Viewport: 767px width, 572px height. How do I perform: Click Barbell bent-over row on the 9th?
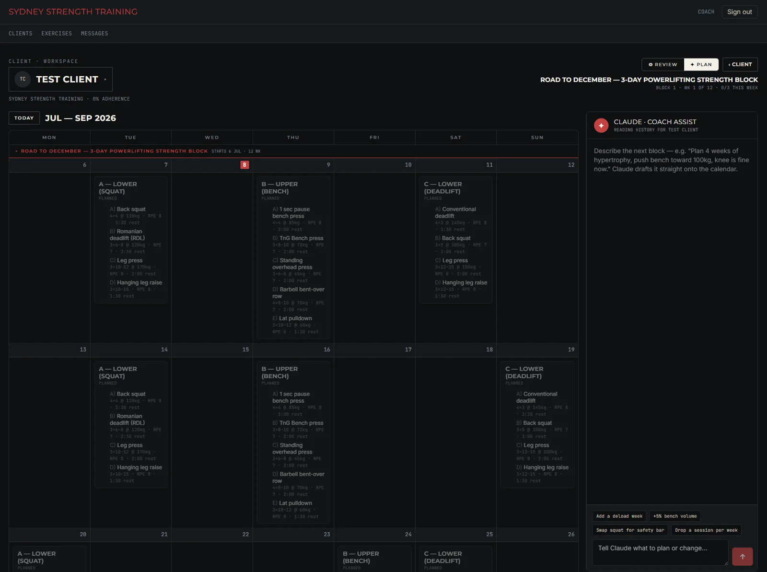click(298, 293)
